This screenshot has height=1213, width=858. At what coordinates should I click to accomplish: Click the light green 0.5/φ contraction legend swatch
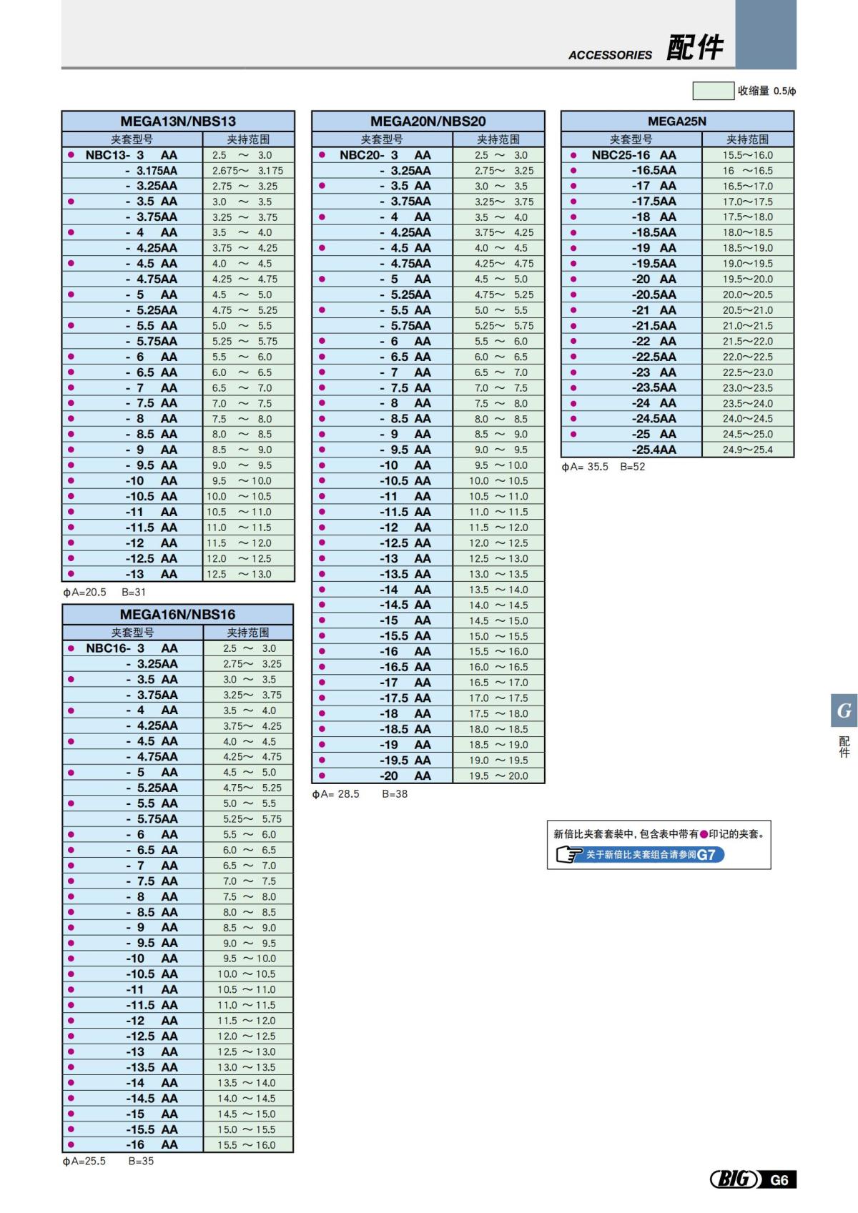713,90
